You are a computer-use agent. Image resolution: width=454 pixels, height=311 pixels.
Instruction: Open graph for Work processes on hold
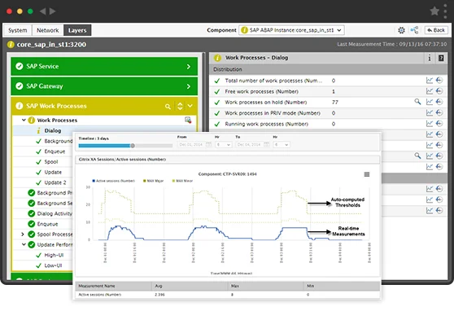[x=430, y=102]
